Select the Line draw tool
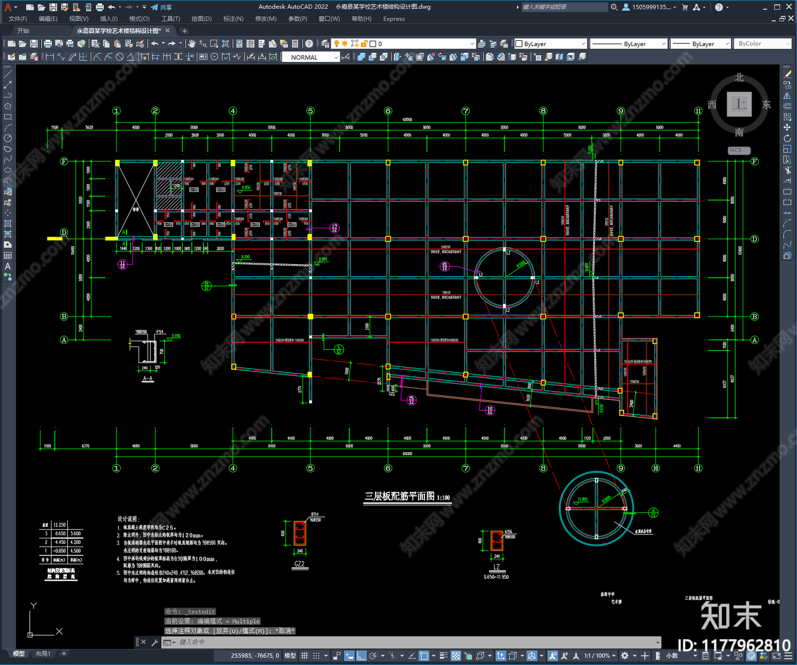 pos(7,74)
